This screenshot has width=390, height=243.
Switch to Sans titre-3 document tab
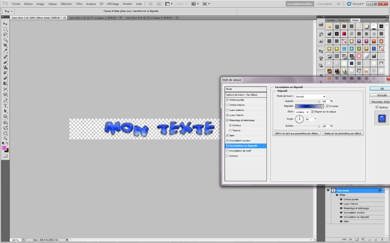[x=93, y=17]
